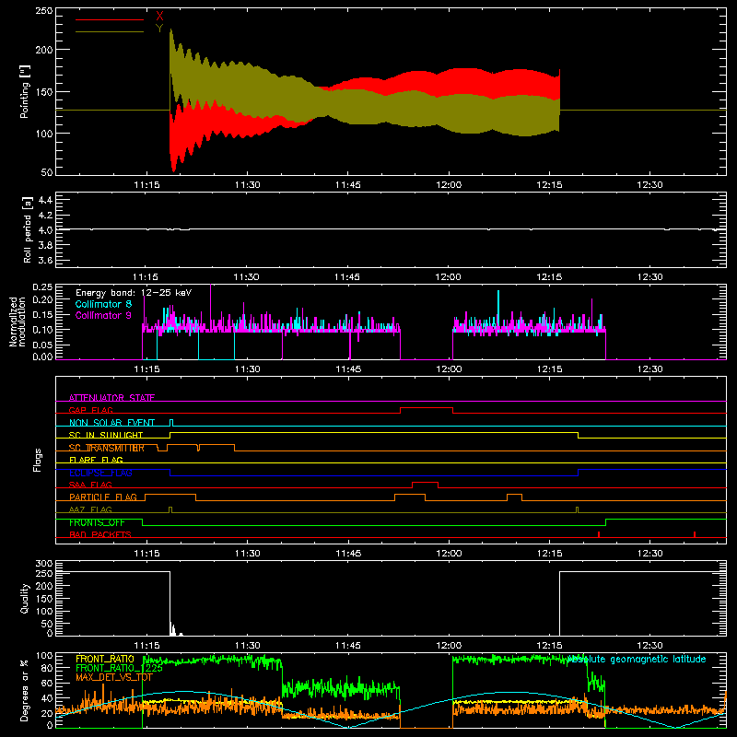
Task: Click the olive Y legend line sample
Action: click(110, 31)
